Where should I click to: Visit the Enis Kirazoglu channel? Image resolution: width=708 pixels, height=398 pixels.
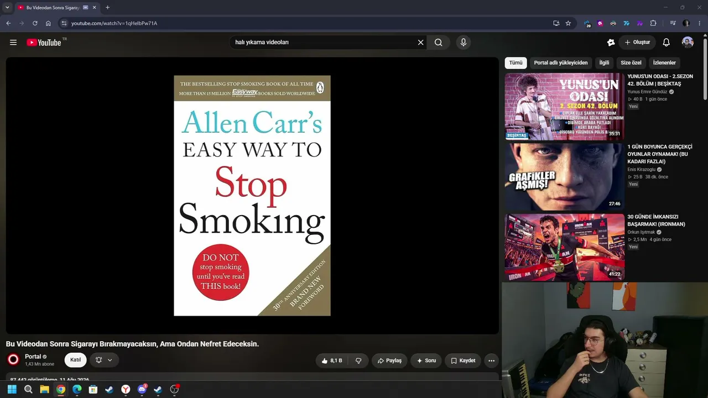click(641, 170)
